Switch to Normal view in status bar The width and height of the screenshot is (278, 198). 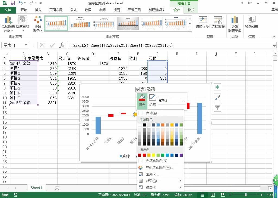coord(202,195)
